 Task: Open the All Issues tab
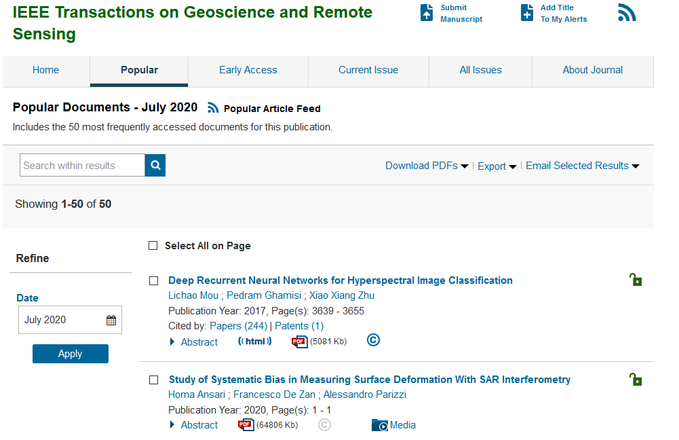point(481,70)
